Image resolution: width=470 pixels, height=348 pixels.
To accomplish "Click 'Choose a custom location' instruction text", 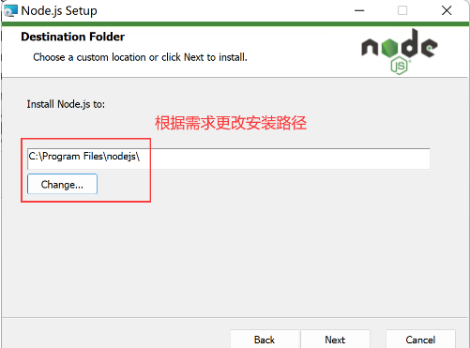I will click(x=140, y=57).
